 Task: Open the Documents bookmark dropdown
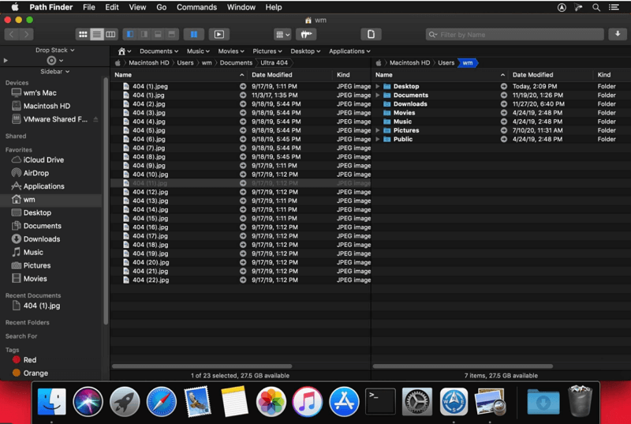(159, 51)
